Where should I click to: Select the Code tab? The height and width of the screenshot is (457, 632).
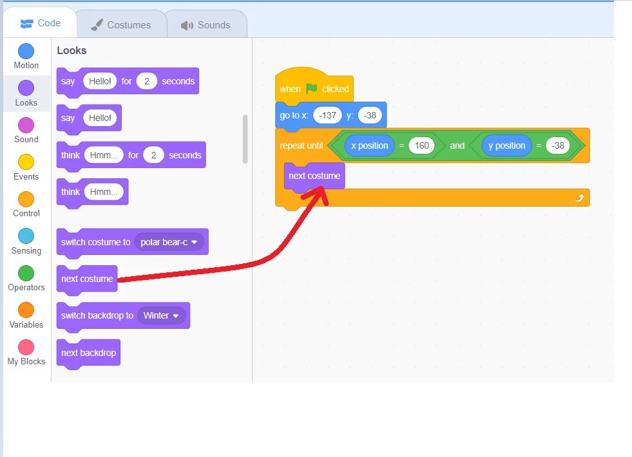click(x=40, y=23)
